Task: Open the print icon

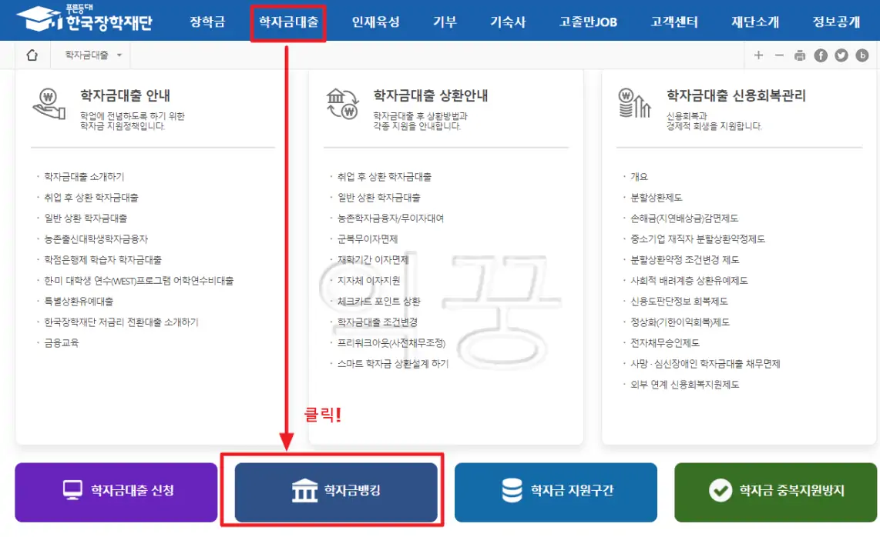Action: pyautogui.click(x=800, y=55)
